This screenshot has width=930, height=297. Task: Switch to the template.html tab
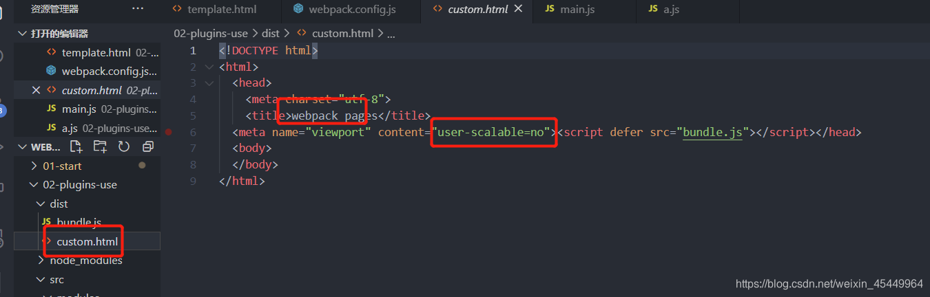(222, 9)
